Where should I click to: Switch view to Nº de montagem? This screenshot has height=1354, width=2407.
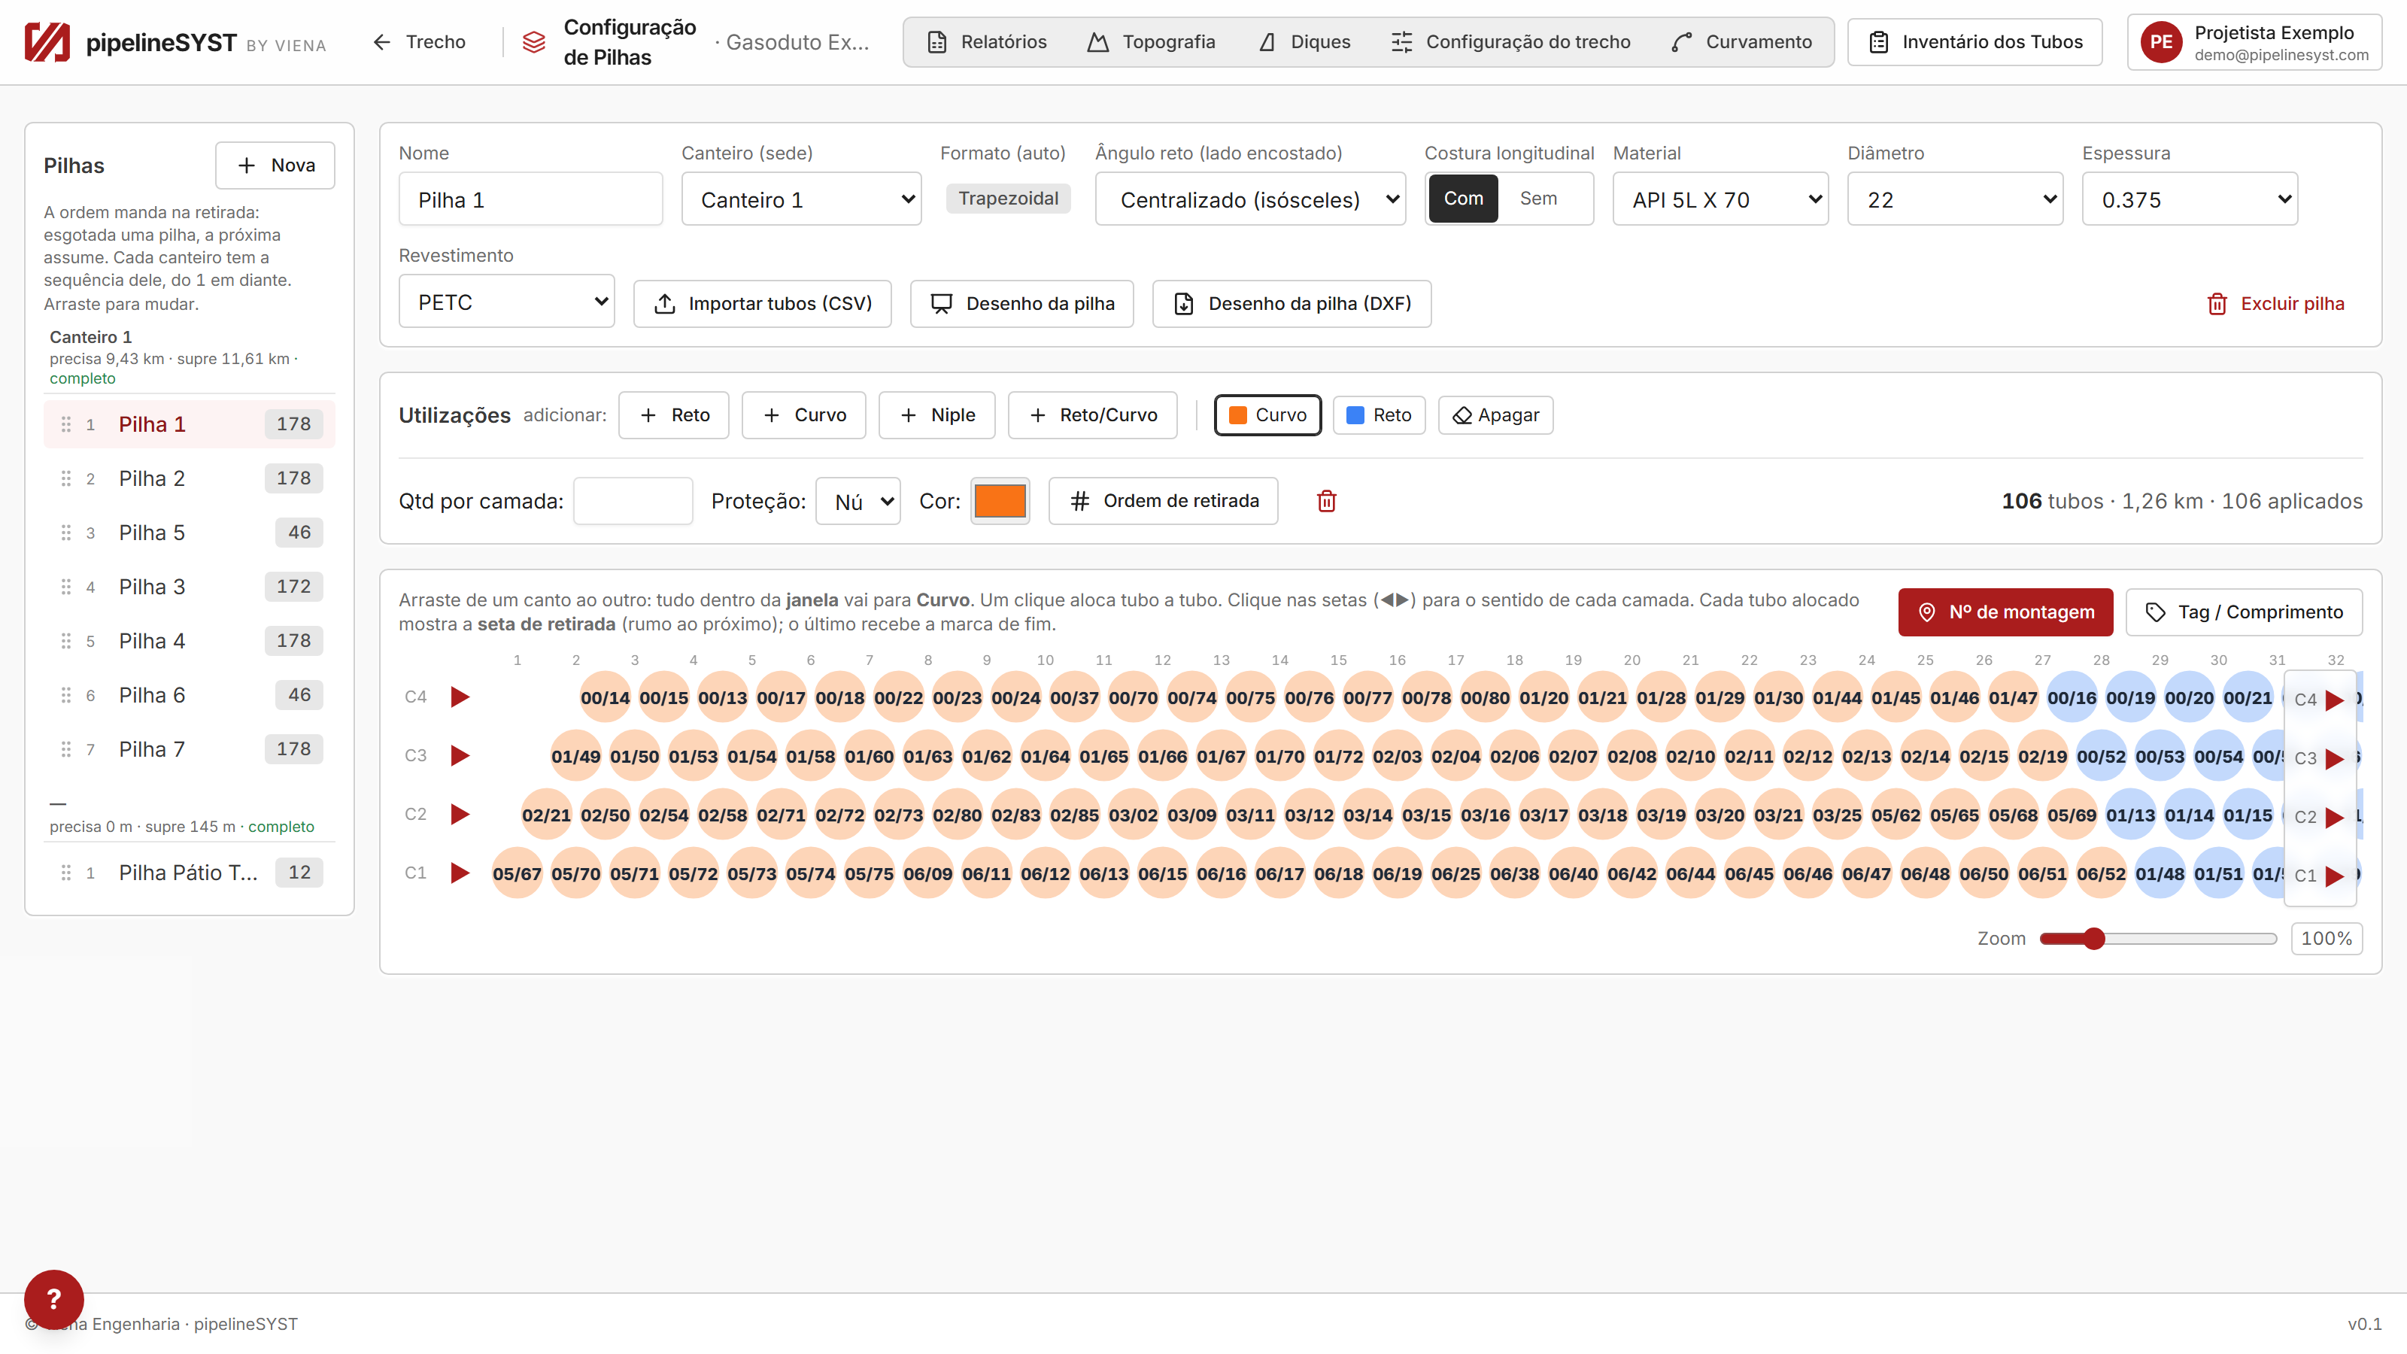point(2005,612)
